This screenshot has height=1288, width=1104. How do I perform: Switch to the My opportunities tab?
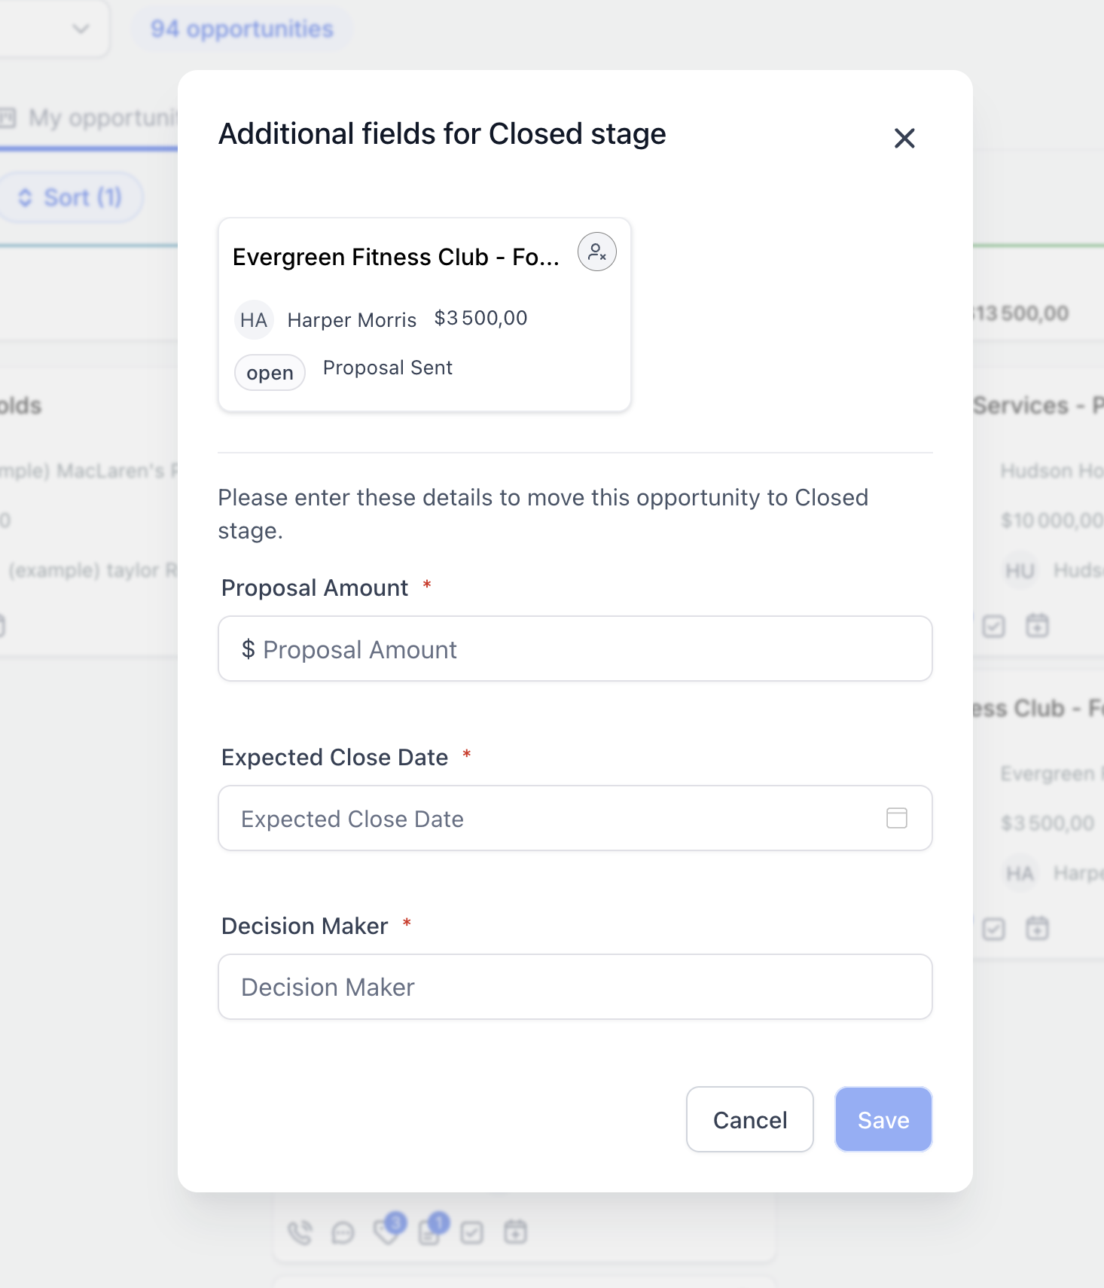tap(90, 118)
